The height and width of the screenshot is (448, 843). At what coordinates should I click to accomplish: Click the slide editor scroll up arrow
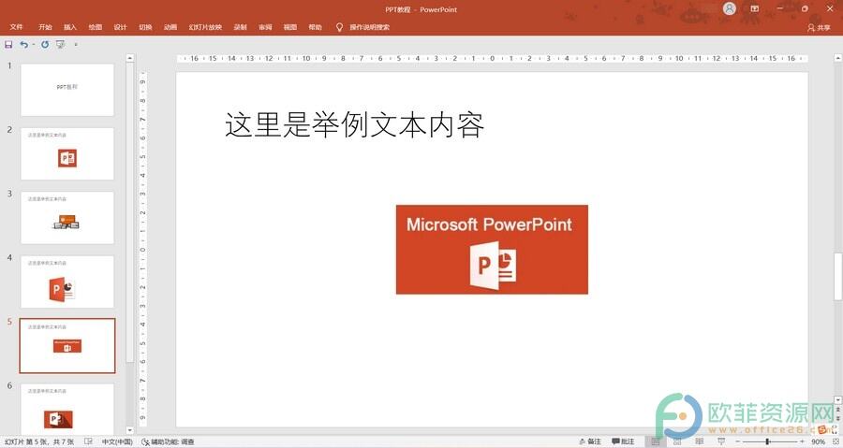(x=837, y=57)
